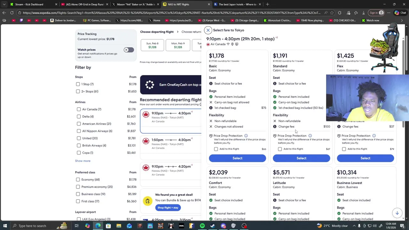Check the American Airlines (21) filter
Viewport: 409px width, 230px height.
point(79,124)
